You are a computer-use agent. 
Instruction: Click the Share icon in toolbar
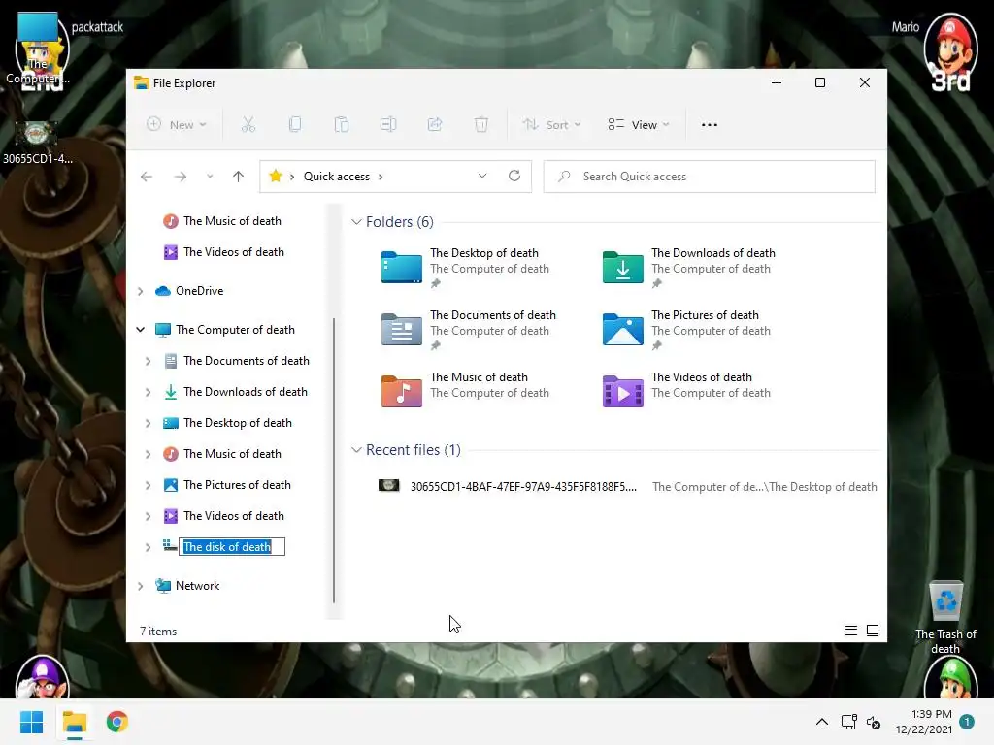click(435, 125)
